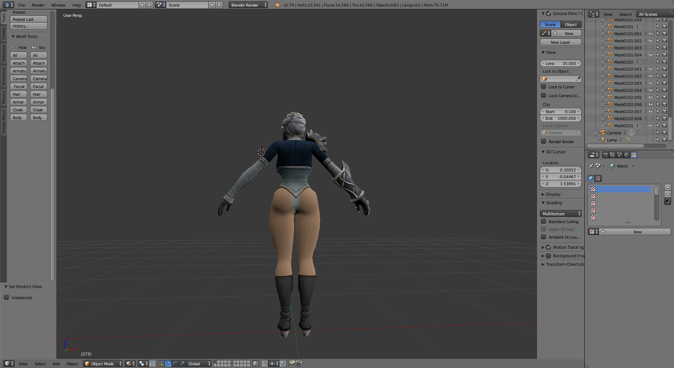
Task: Select the translate manipulator arrow icon
Action: (168, 364)
